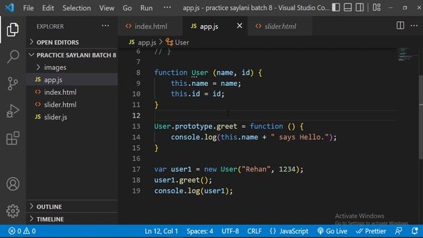Close the app.js tab
The image size is (423, 238).
[239, 26]
